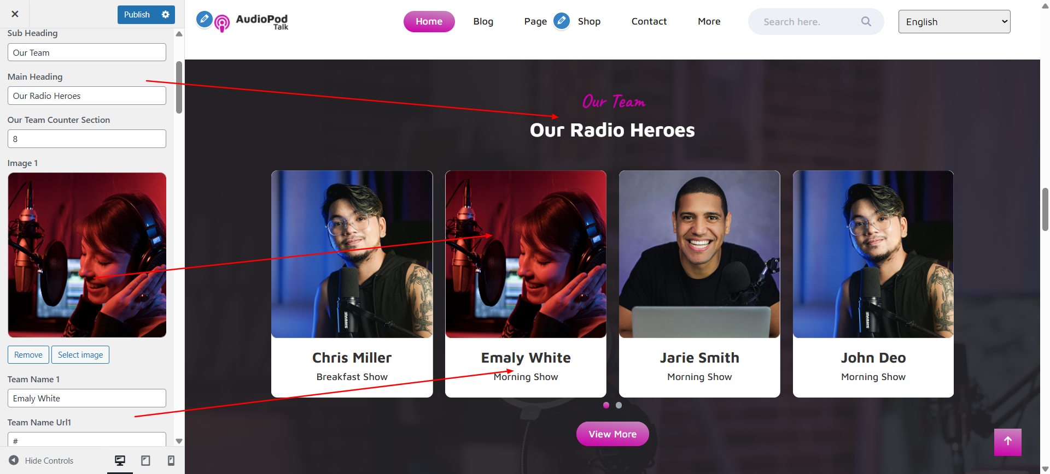
Task: Click the Emaly White team card image
Action: coord(526,254)
